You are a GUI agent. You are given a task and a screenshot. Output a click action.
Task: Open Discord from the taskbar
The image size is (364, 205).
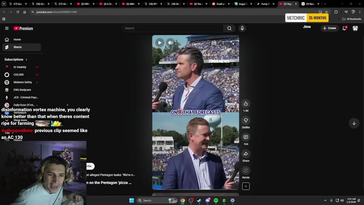208,200
